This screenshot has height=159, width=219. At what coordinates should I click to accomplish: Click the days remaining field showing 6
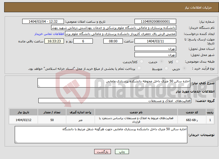tap(83, 41)
